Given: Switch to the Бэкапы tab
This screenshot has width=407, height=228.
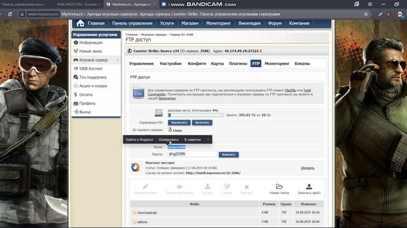Looking at the screenshot, I should coord(302,63).
